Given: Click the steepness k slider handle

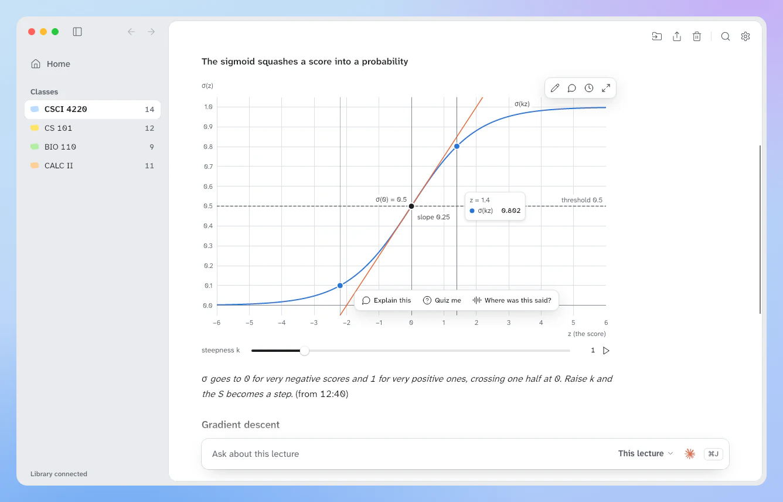Looking at the screenshot, I should pos(304,351).
